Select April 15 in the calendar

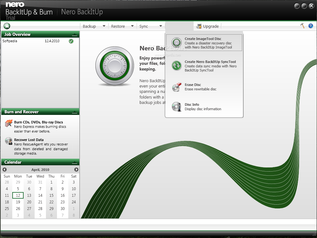point(51,195)
